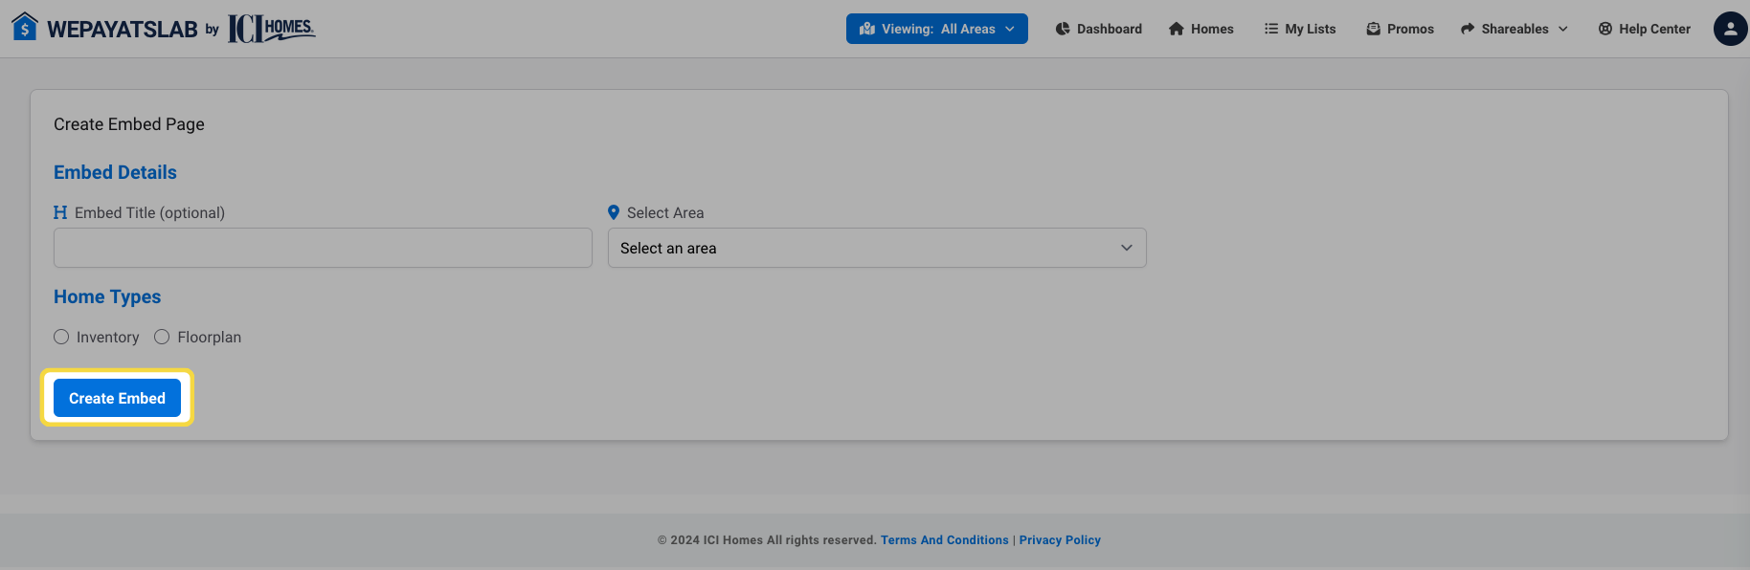
Task: Select the Floorplan radio button
Action: pos(162,337)
